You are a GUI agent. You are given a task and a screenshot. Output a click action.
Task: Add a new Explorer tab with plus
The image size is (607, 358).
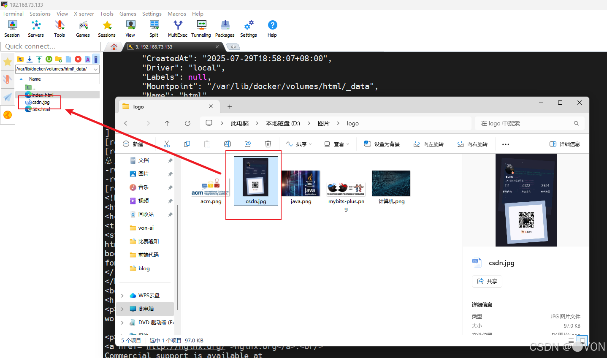click(230, 107)
